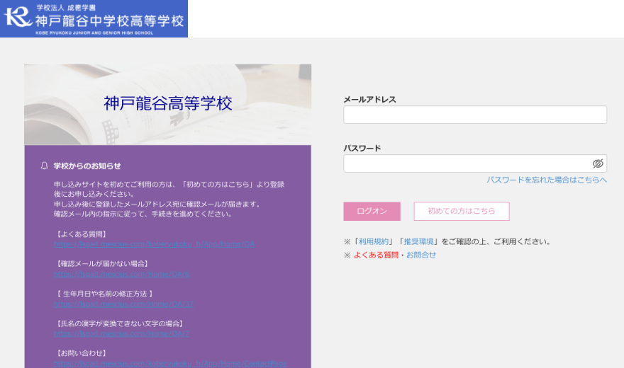
Task: Open the red よくある質問 link
Action: tap(376, 255)
